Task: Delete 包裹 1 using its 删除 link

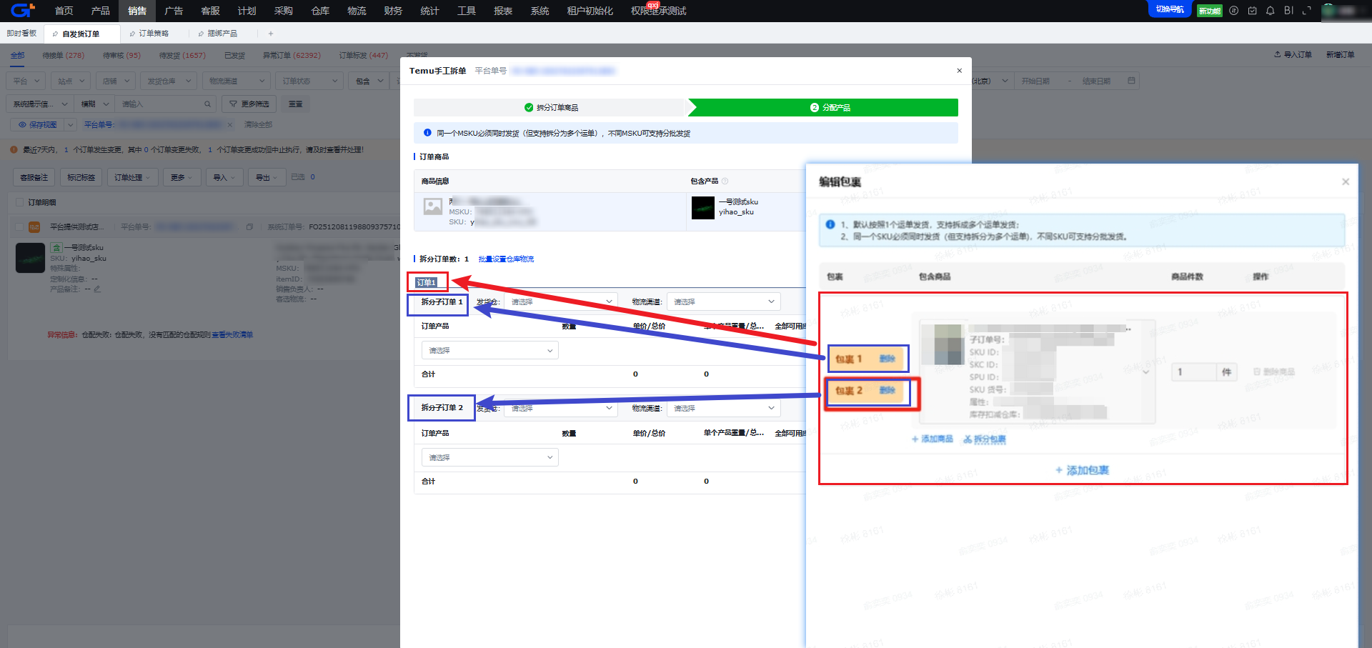Action: tap(887, 359)
